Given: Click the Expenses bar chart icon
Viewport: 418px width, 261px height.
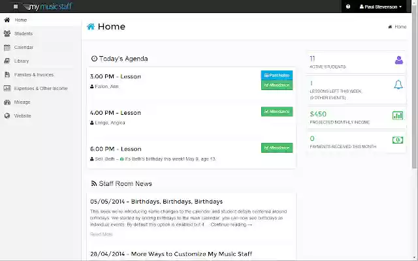Looking at the screenshot, I should (x=7, y=89).
